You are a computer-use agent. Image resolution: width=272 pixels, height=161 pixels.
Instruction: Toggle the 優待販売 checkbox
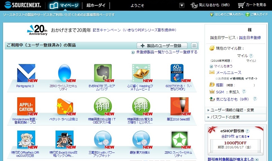(231, 79)
